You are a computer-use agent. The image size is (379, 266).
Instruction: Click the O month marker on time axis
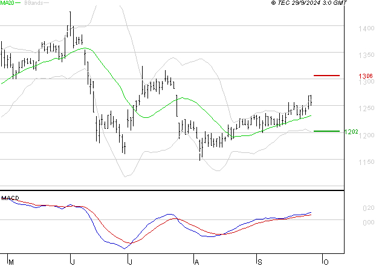coord(326,262)
